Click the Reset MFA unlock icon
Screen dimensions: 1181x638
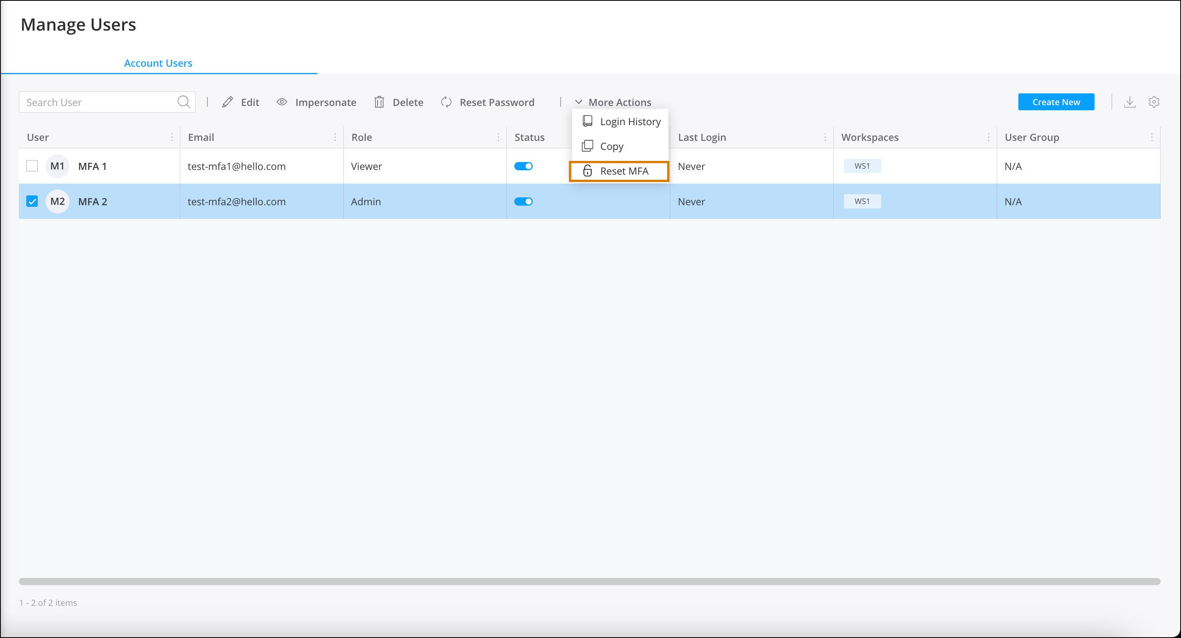point(587,171)
